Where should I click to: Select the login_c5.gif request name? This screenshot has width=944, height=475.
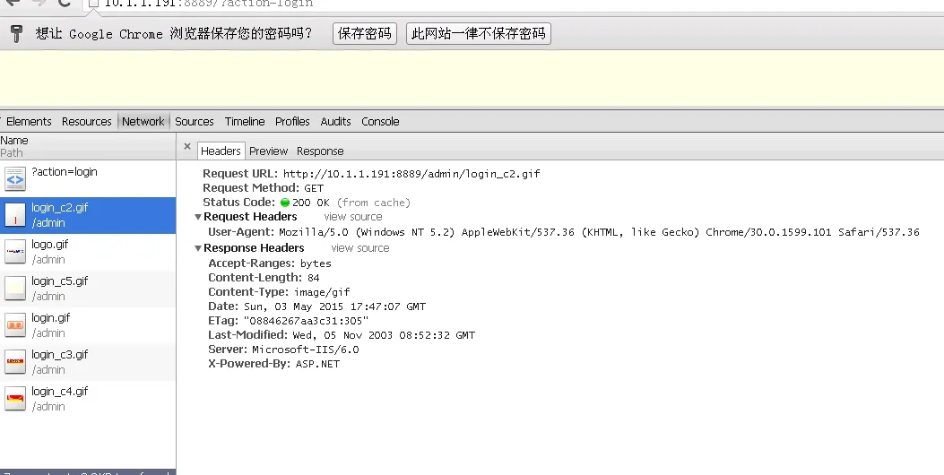[x=59, y=281]
